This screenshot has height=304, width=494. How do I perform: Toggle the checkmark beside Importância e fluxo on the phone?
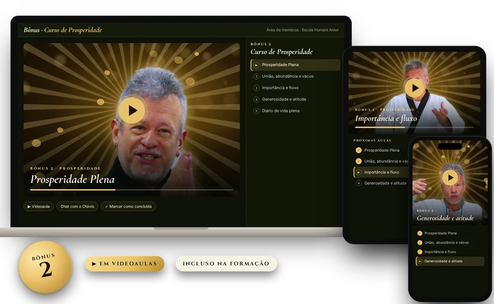coord(420,252)
